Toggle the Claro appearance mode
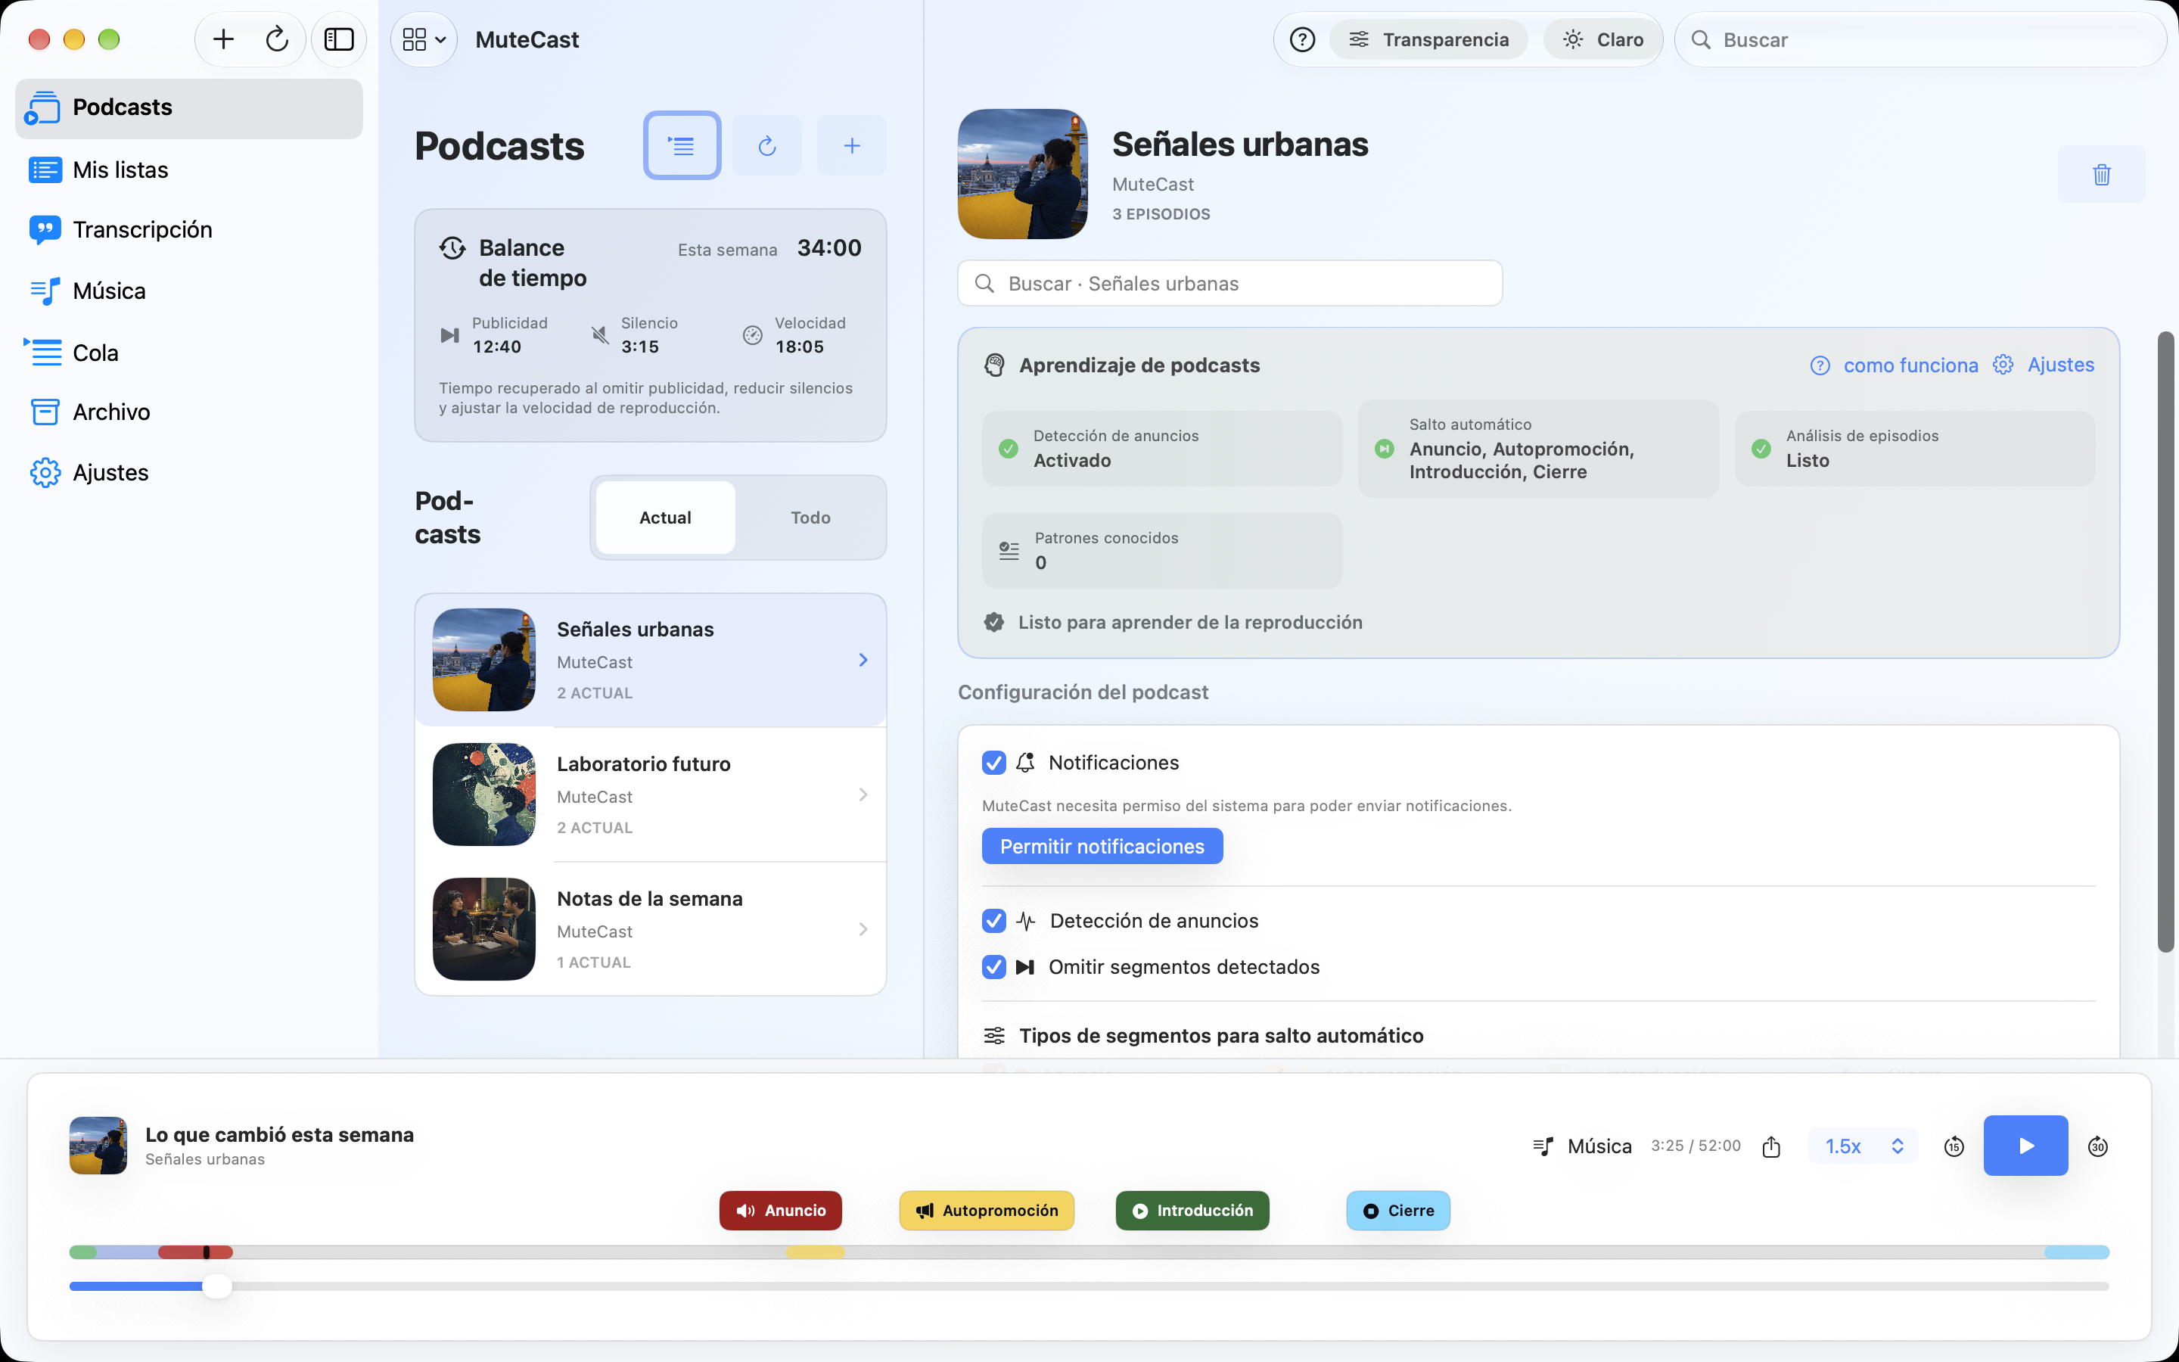Viewport: 2179px width, 1362px height. coord(1602,39)
